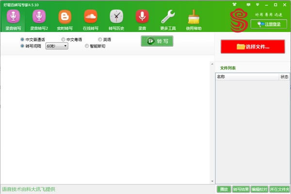The height and width of the screenshot is (194, 291).
Task: Open 在线转写 cloud transcription
Action: pos(90,19)
